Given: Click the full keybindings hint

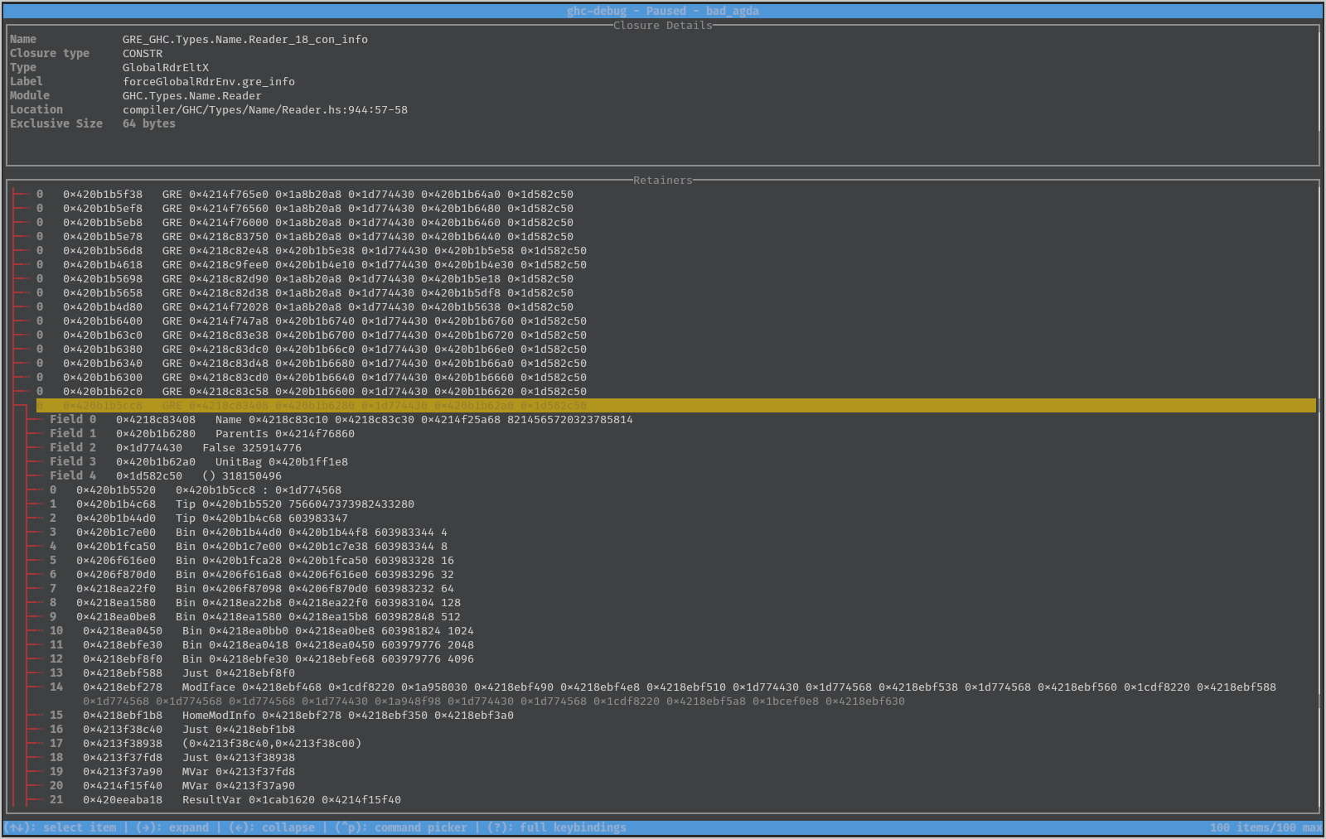Looking at the screenshot, I should click(557, 827).
